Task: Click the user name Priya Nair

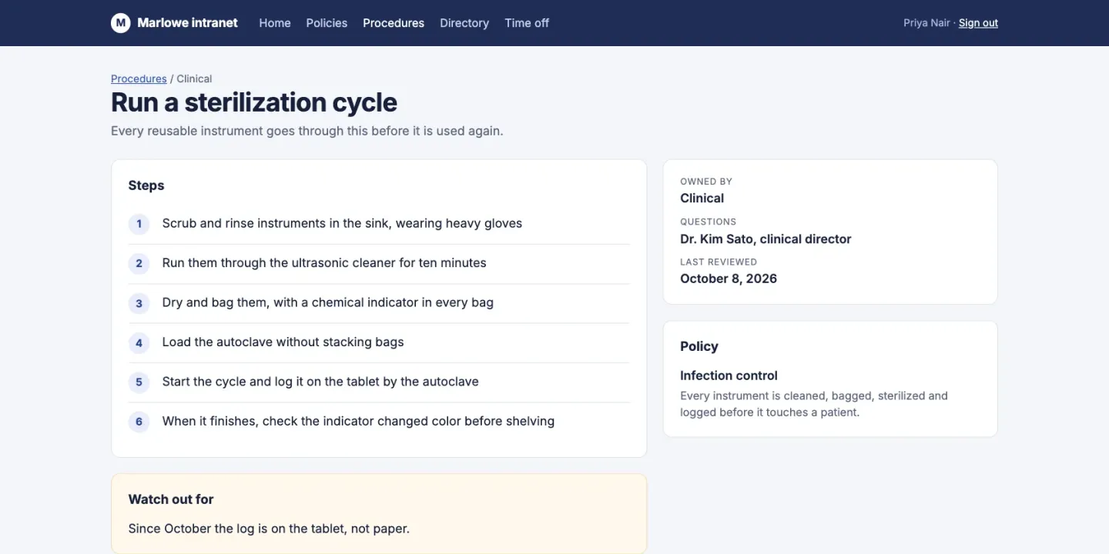Action: pos(926,23)
